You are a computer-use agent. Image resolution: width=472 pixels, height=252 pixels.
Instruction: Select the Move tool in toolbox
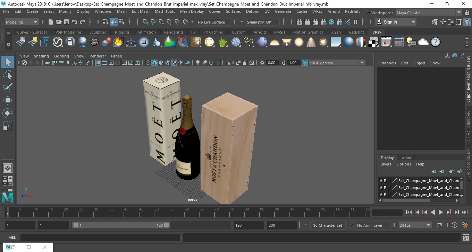coord(8,100)
